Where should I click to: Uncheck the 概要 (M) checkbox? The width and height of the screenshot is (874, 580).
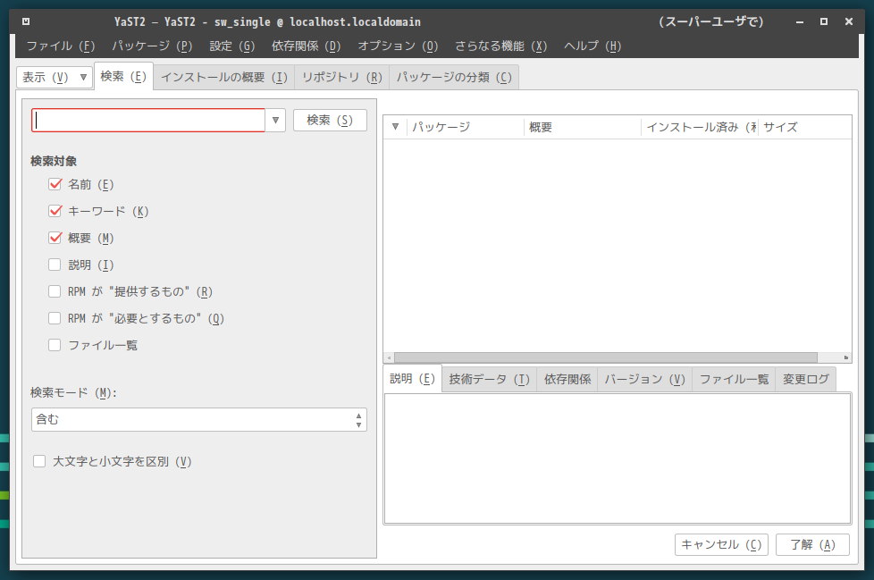pos(55,238)
